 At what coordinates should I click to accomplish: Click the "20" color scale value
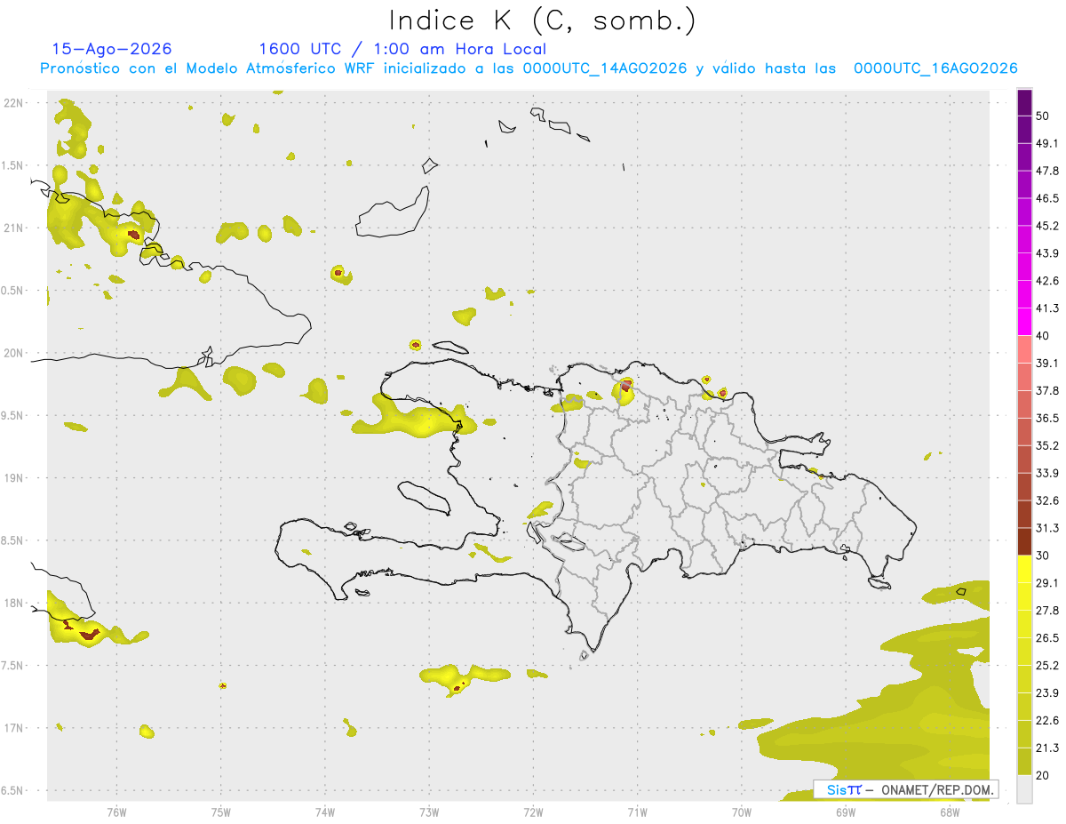click(x=1043, y=775)
